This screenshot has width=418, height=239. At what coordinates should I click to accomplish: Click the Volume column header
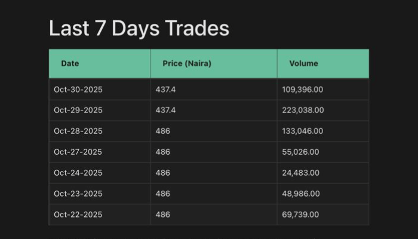304,63
